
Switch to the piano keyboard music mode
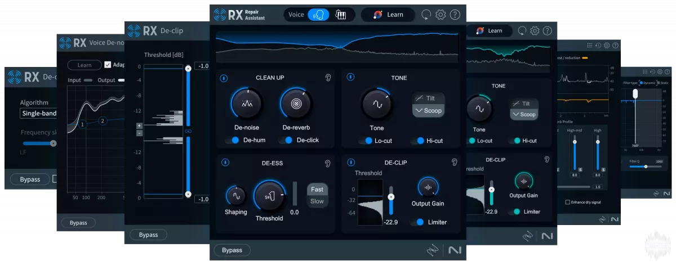341,15
